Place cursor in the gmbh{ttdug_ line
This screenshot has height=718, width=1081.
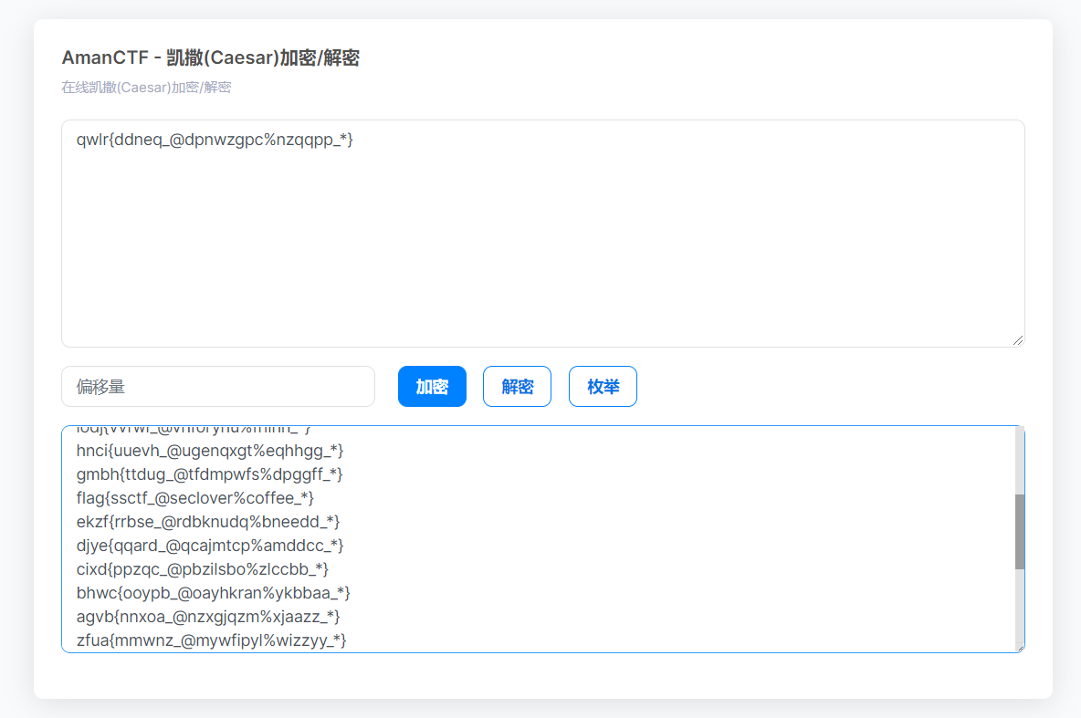209,473
